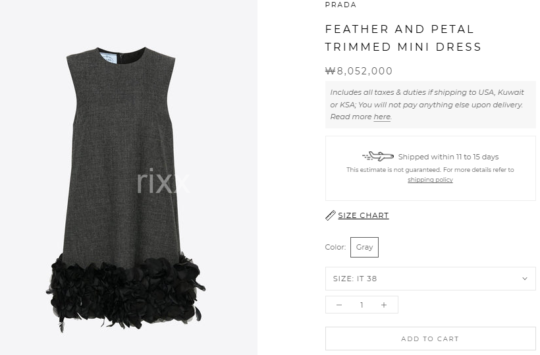Follow the "here" link about taxes
The image size is (540, 355).
382,117
